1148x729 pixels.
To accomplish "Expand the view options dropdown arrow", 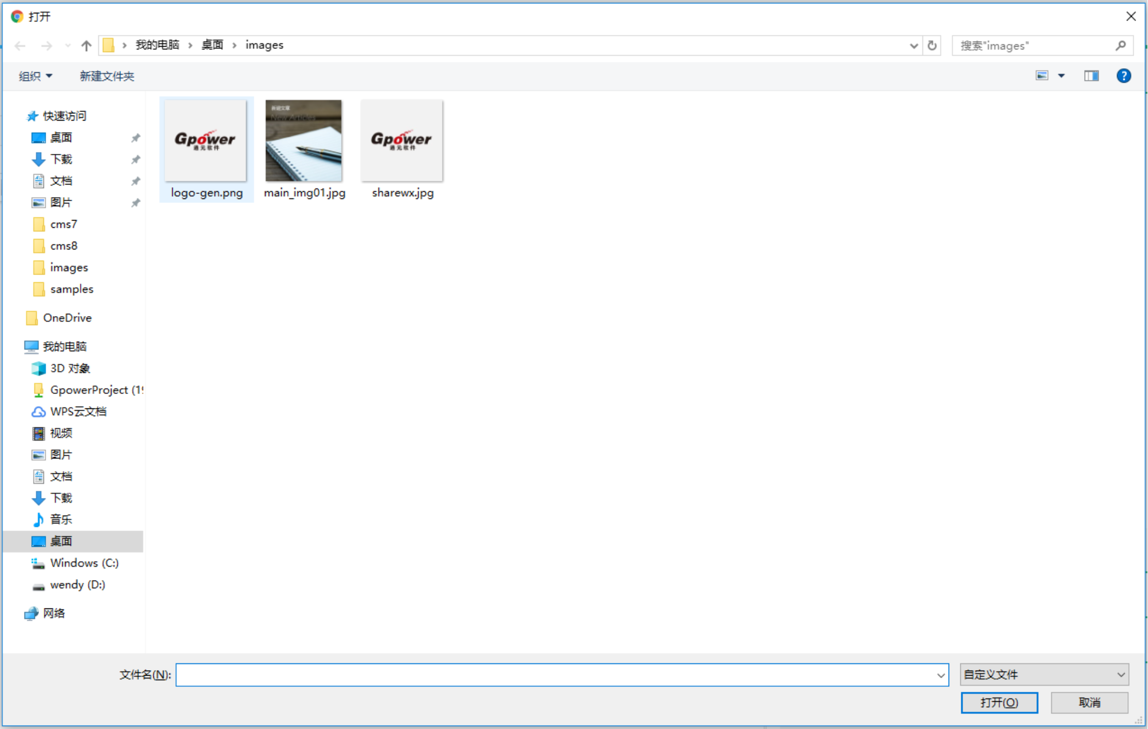I will pyautogui.click(x=1061, y=76).
